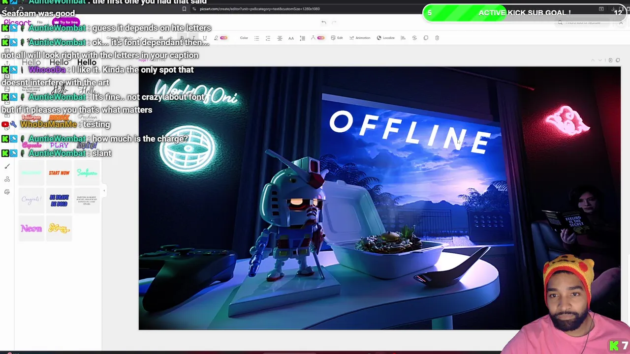Open the sticker-edit icon in left sidebar
This screenshot has height=354, width=630.
click(x=7, y=192)
